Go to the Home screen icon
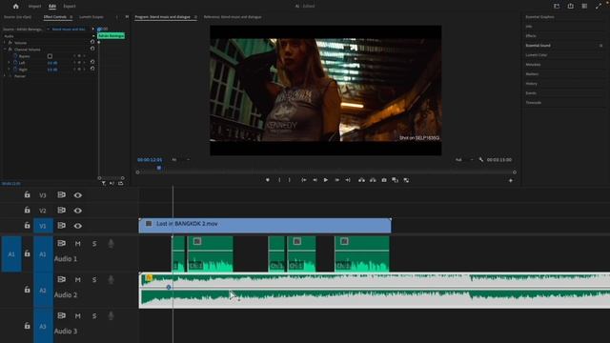Viewport: 610px width, 343px height. click(15, 7)
